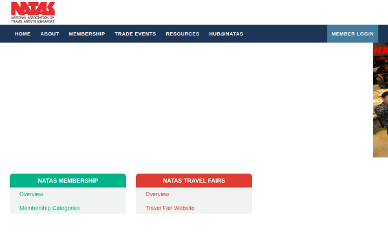Open the ABOUT menu
Image resolution: width=388 pixels, height=242 pixels.
click(x=50, y=34)
